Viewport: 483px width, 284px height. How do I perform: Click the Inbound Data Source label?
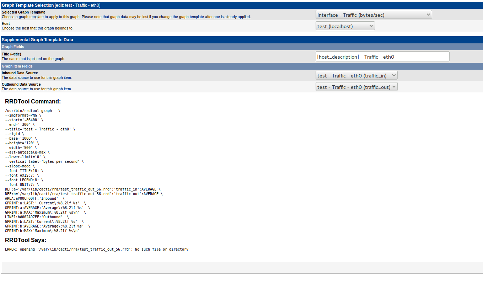point(20,73)
